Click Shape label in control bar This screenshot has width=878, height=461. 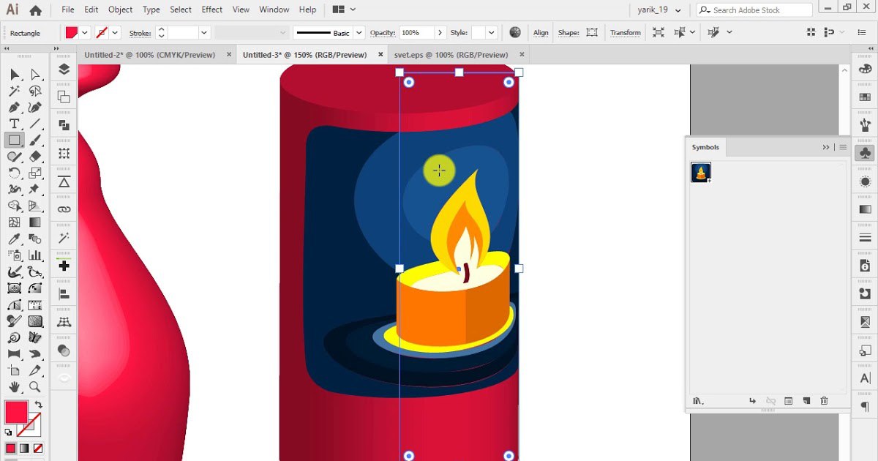tap(569, 33)
